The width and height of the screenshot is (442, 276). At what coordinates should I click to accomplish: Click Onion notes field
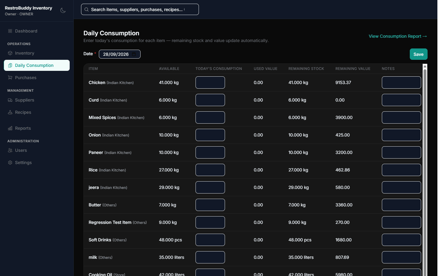[401, 135]
